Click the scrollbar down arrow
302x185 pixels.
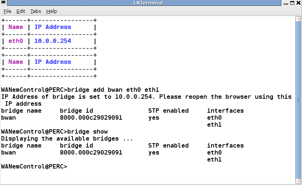tap(298, 181)
